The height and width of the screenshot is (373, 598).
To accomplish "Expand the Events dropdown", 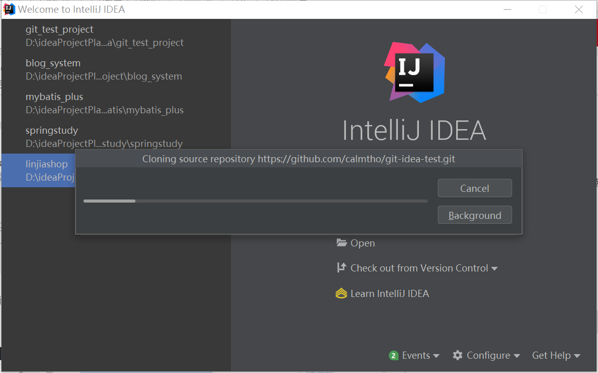I will (x=420, y=356).
